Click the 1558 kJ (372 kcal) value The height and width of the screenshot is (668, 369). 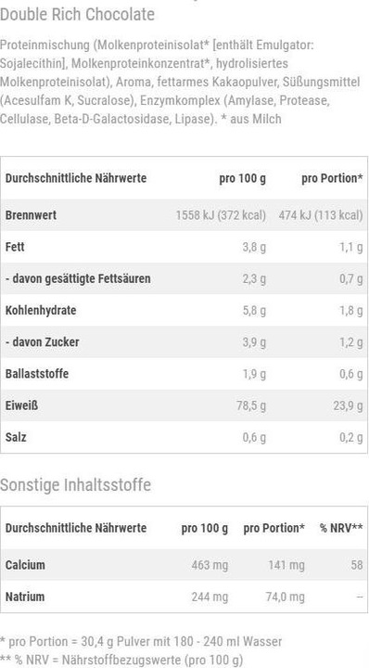point(221,215)
